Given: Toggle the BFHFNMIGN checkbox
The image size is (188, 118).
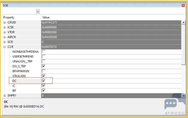Looking at the screenshot, I should coord(43,71).
